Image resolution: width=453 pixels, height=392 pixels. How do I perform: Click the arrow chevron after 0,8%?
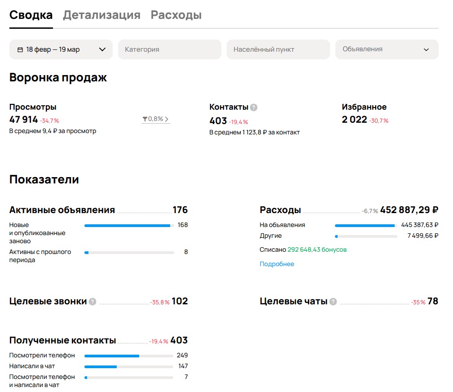pyautogui.click(x=167, y=119)
